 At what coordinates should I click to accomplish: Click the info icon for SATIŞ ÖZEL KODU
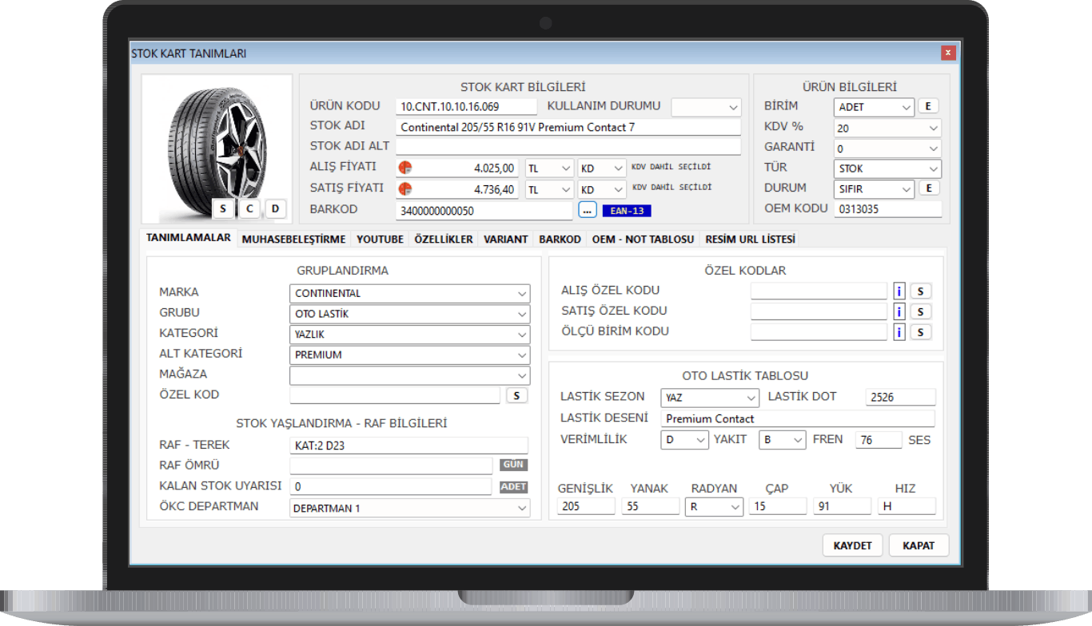coord(899,311)
